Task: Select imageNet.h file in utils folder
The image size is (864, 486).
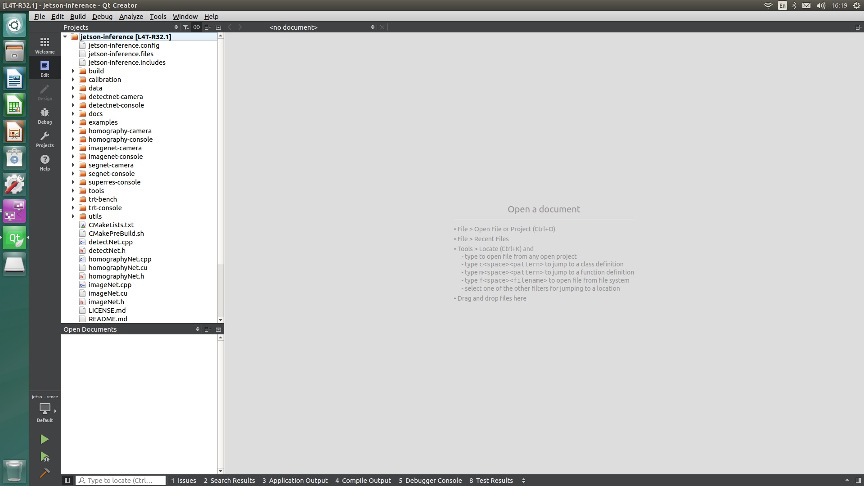Action: 106,301
